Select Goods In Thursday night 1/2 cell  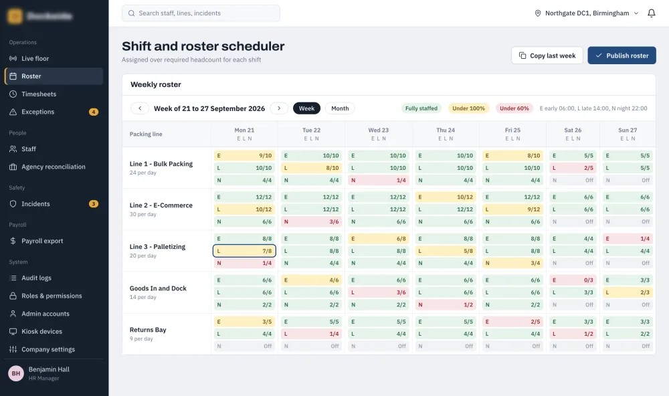pos(446,305)
